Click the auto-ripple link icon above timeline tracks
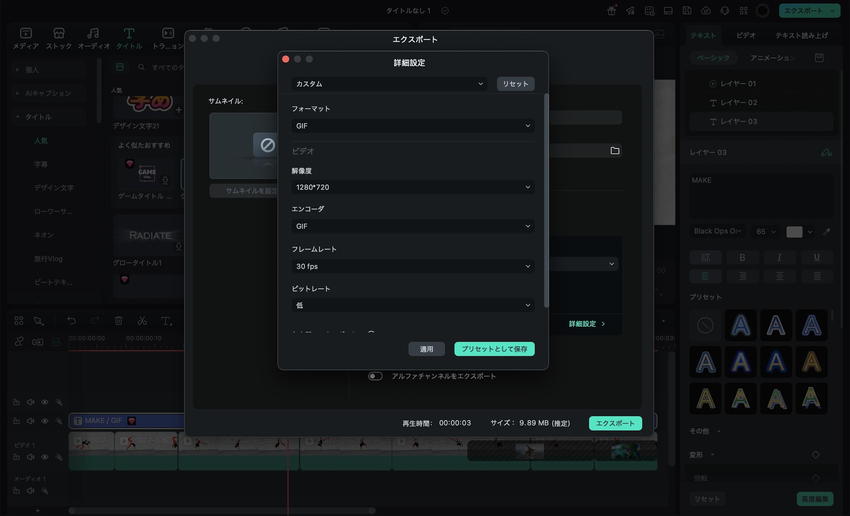This screenshot has height=516, width=850. click(38, 342)
